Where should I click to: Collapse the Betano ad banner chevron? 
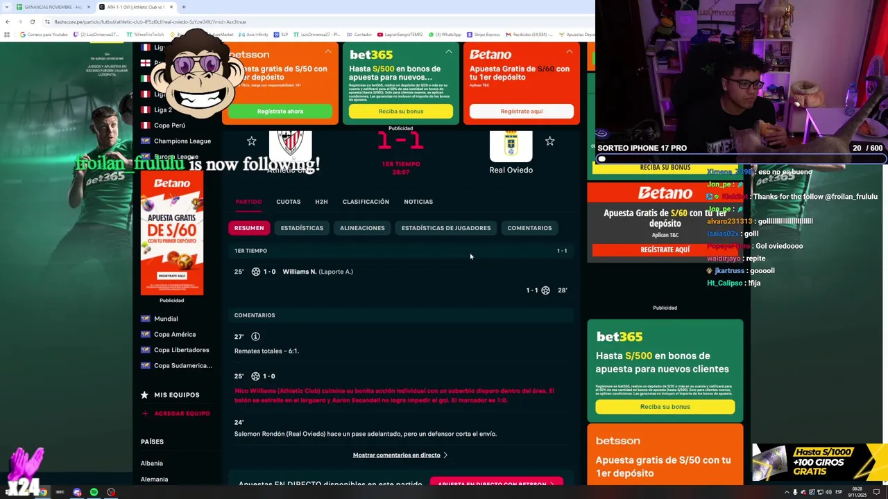click(x=569, y=51)
